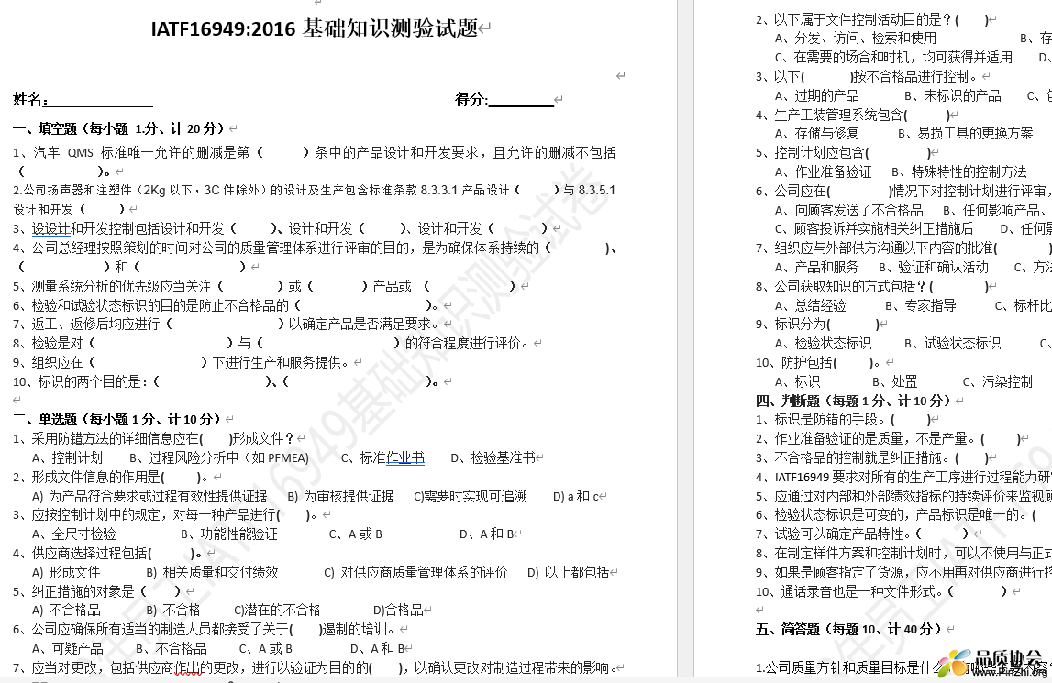Select heading "五、简答题（每题 10、计 40 分）"

click(x=848, y=629)
